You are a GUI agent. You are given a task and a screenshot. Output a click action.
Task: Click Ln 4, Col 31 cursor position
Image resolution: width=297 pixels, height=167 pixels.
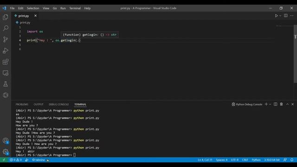tap(205, 160)
